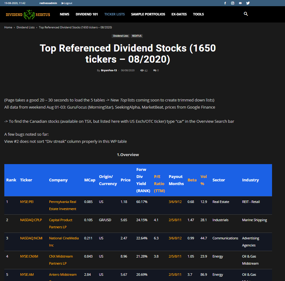Open National CineMedia Inc link
Viewport: 285px width, 281px height.
tap(64, 242)
